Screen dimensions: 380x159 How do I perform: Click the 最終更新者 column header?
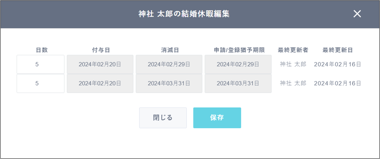click(x=293, y=50)
